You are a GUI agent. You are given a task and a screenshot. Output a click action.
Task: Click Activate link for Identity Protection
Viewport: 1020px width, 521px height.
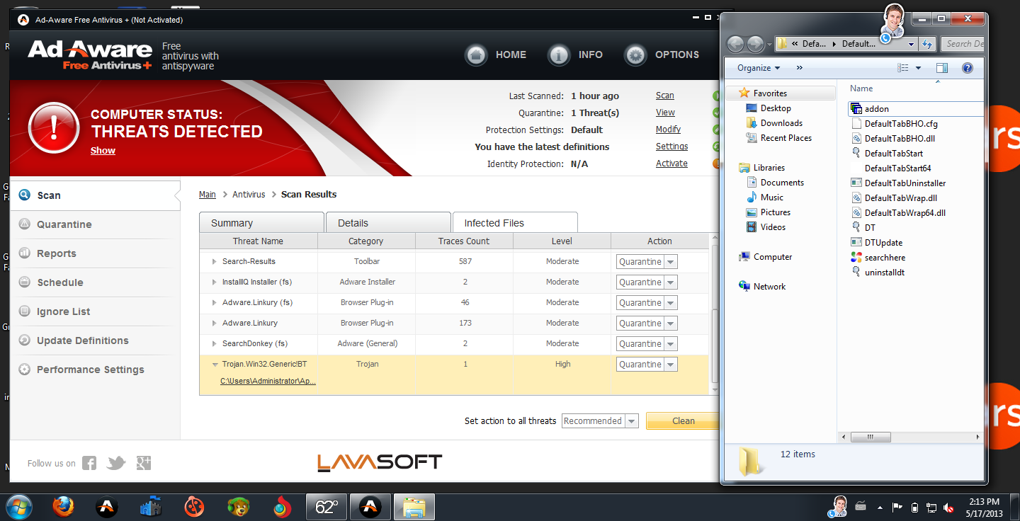(671, 164)
